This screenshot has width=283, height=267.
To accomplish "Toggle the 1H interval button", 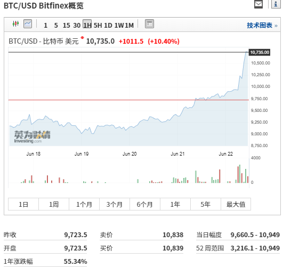I will (87, 24).
